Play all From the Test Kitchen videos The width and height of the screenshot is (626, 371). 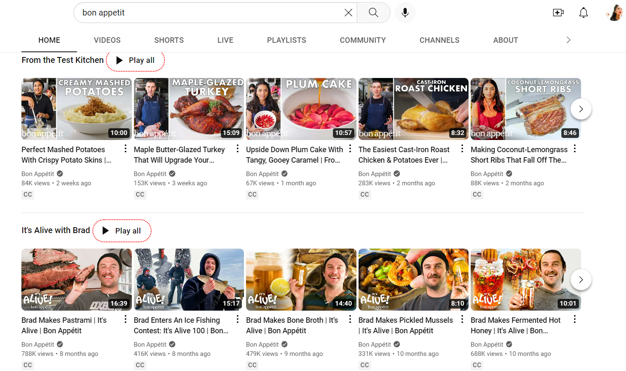136,60
